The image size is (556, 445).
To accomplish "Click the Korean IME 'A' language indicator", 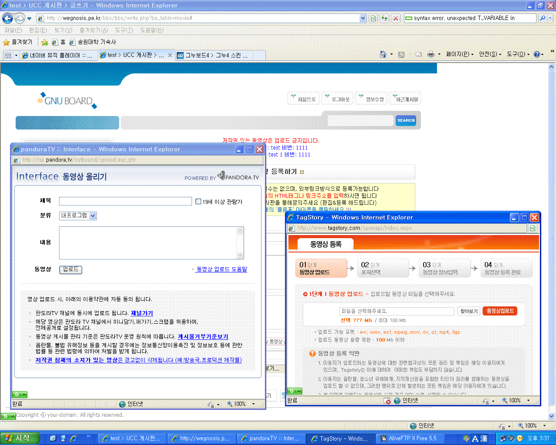I will (475, 438).
